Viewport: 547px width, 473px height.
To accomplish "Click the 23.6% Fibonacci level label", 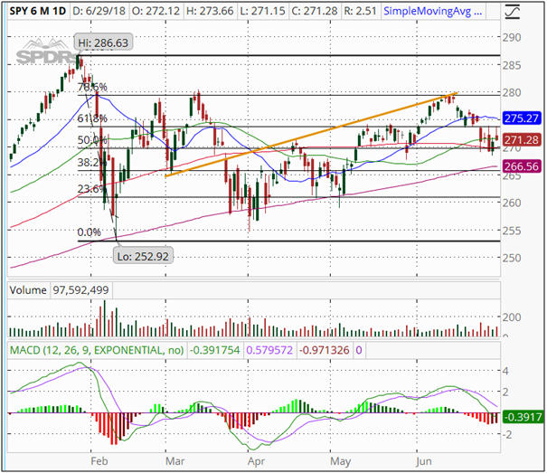I will click(91, 189).
